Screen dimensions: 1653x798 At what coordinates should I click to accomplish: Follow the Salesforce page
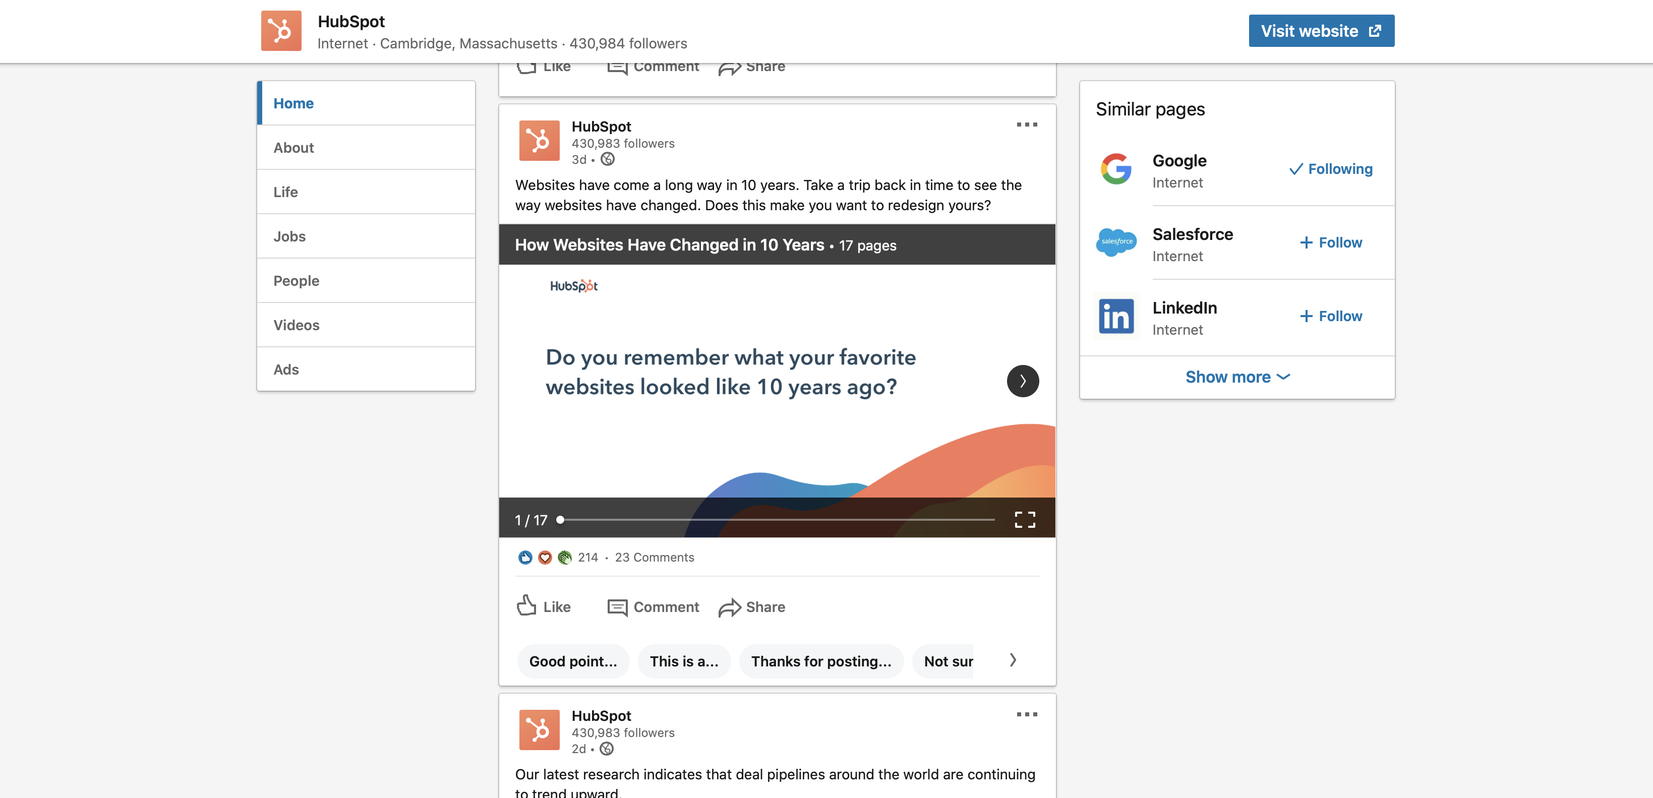click(1330, 242)
